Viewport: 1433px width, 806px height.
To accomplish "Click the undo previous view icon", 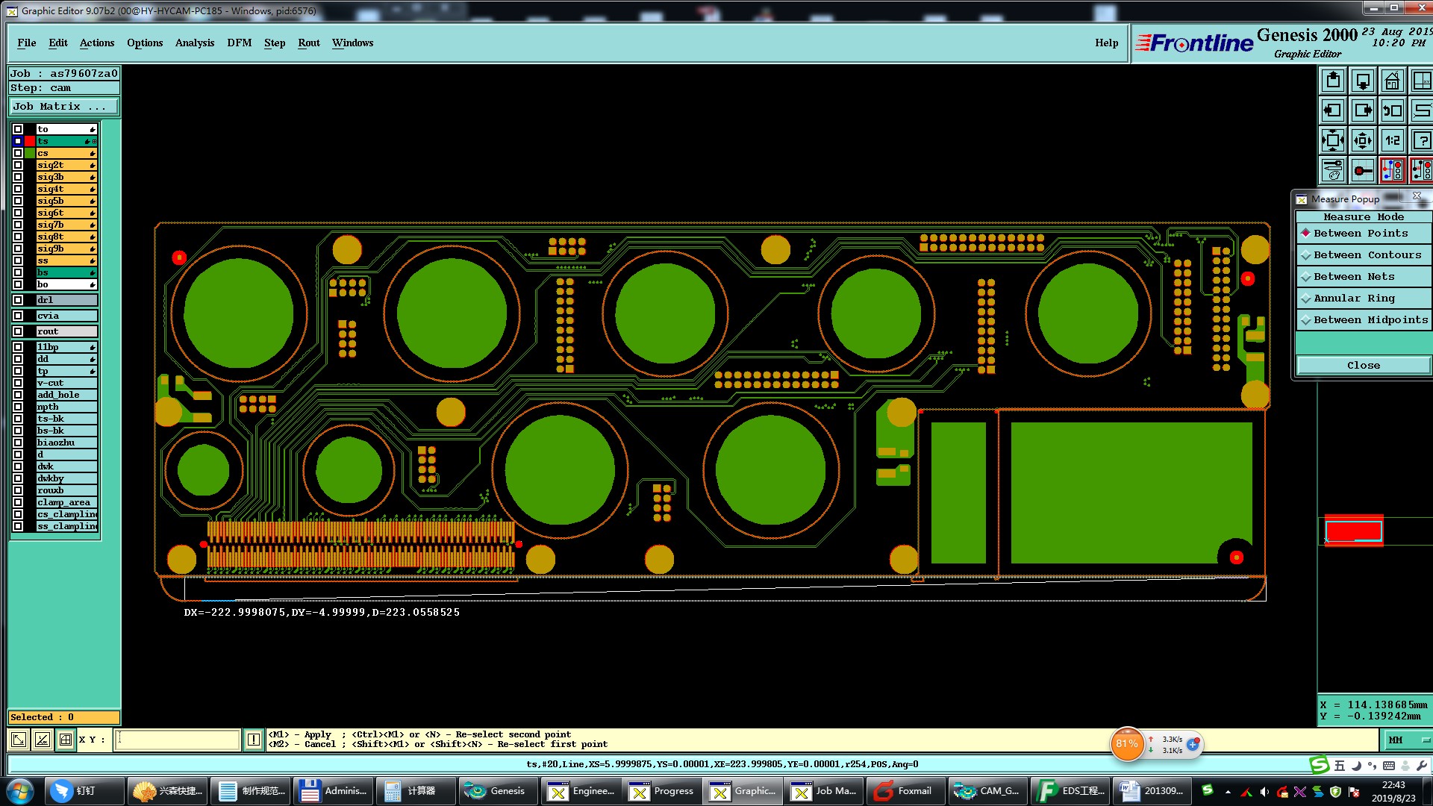I will pos(1392,110).
